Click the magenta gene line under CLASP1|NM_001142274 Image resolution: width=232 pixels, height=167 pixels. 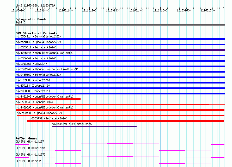coord(120,144)
